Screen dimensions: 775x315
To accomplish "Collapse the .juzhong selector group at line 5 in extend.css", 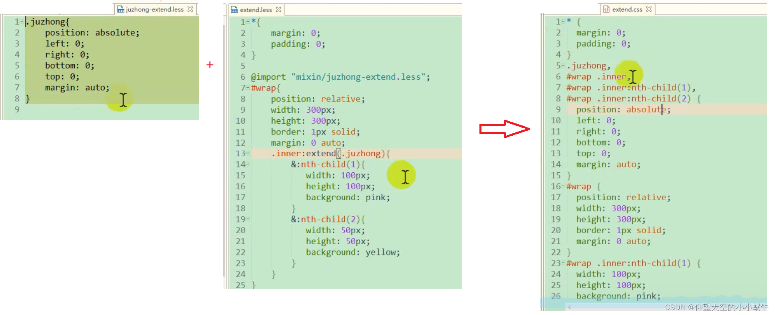I will click(x=564, y=65).
